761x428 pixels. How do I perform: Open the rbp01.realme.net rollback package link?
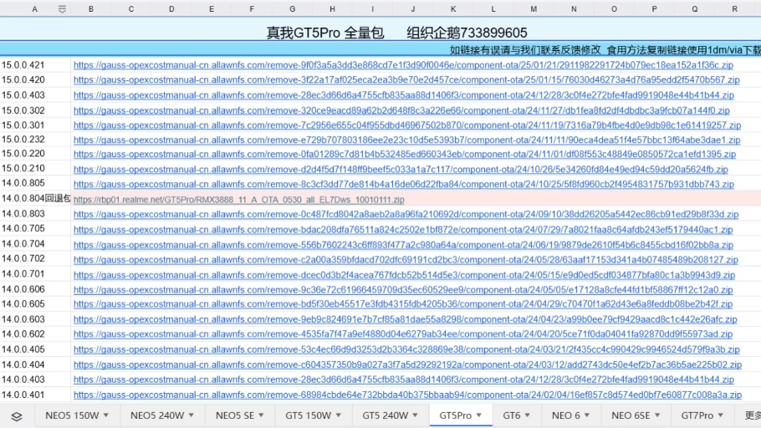(x=239, y=200)
